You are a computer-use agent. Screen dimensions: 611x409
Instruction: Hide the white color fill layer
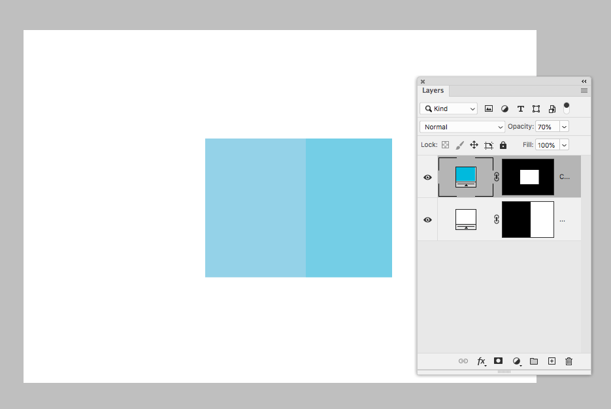click(427, 220)
